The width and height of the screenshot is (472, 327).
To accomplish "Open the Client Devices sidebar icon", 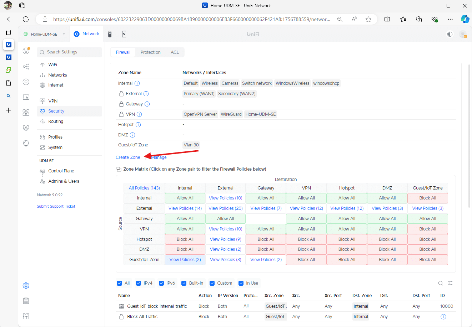I will 26,97.
